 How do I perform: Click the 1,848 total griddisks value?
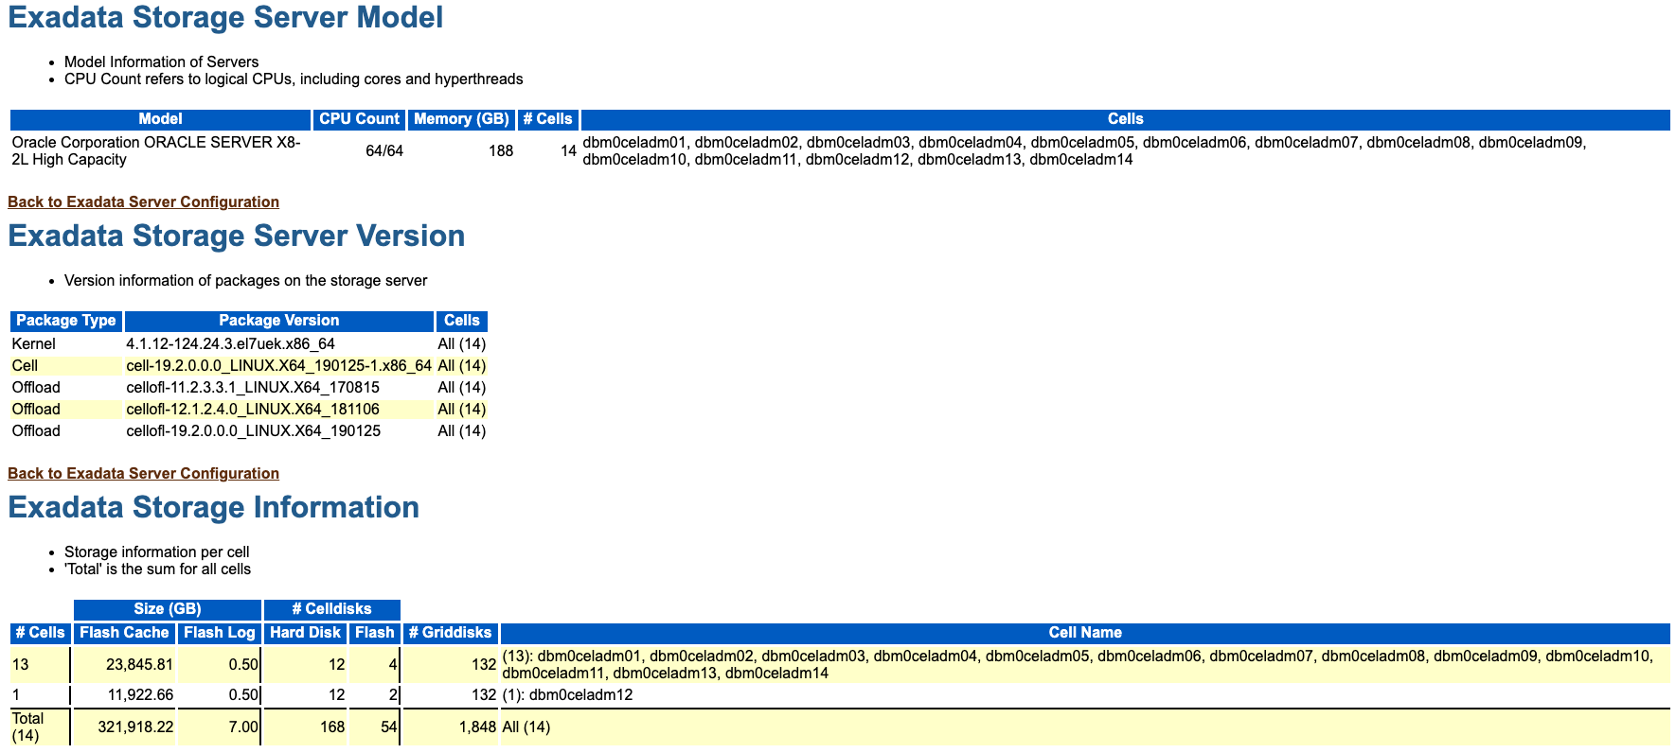click(478, 727)
